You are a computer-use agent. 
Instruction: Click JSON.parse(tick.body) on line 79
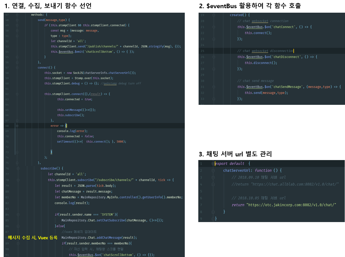pyautogui.click(x=95, y=186)
